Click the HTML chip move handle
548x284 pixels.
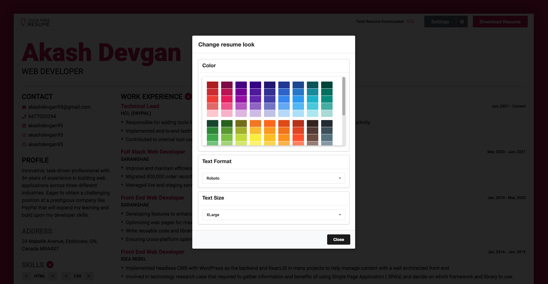(26, 276)
